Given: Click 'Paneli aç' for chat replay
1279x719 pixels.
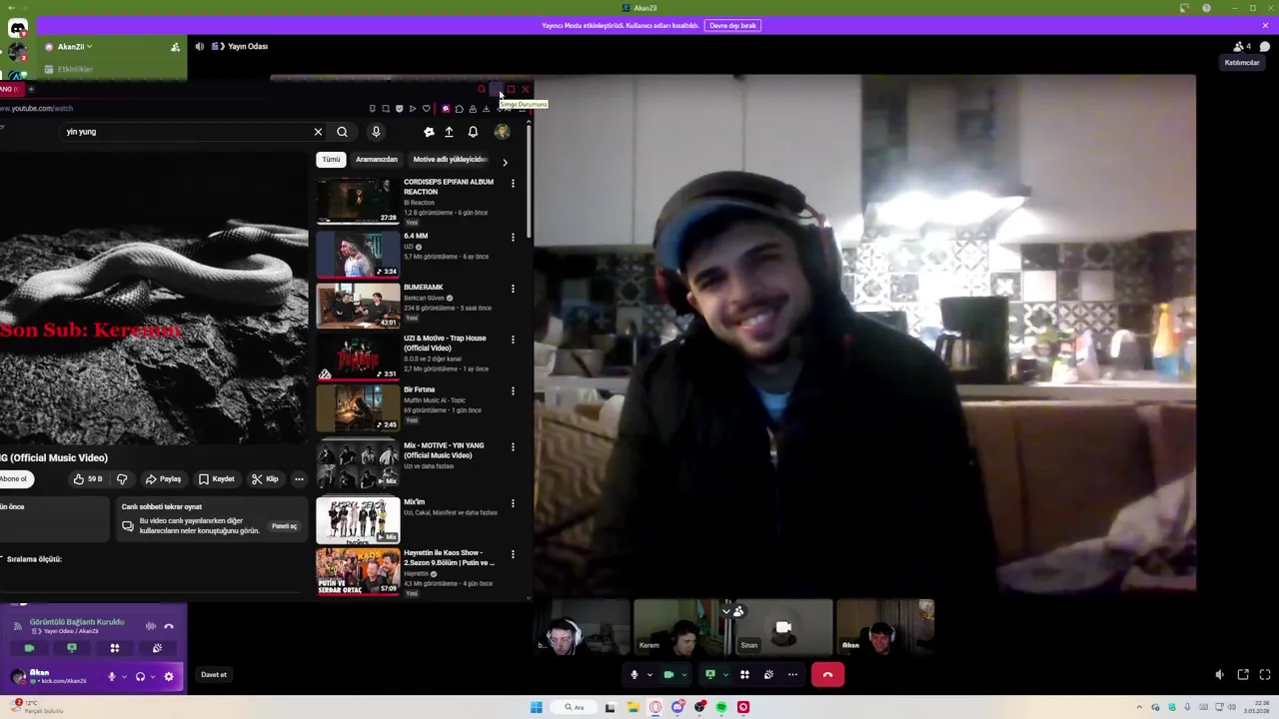Looking at the screenshot, I should click(284, 526).
